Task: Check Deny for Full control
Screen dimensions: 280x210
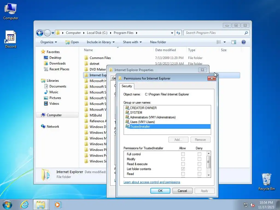Action: tap(199, 154)
